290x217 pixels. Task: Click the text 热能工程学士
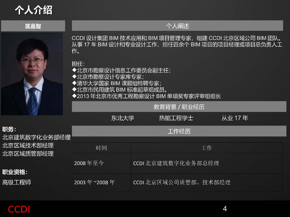(x=176, y=118)
